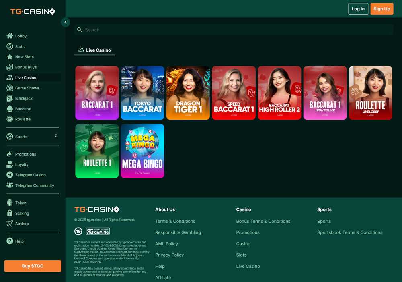Click the Telegram Casino icon
Image resolution: width=402 pixels, height=282 pixels.
click(x=9, y=175)
